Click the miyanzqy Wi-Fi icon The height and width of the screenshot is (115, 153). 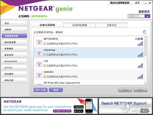tap(39, 53)
